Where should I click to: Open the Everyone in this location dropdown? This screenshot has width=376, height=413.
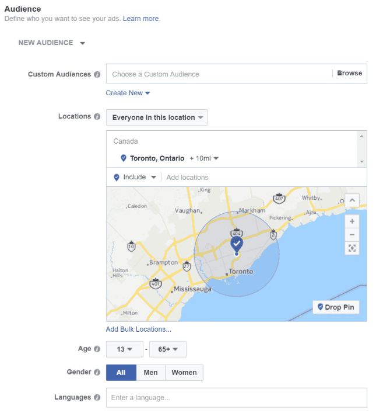157,117
